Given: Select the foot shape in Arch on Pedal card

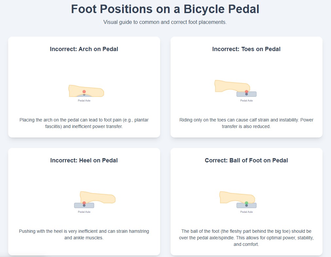Looking at the screenshot, I should [86, 91].
